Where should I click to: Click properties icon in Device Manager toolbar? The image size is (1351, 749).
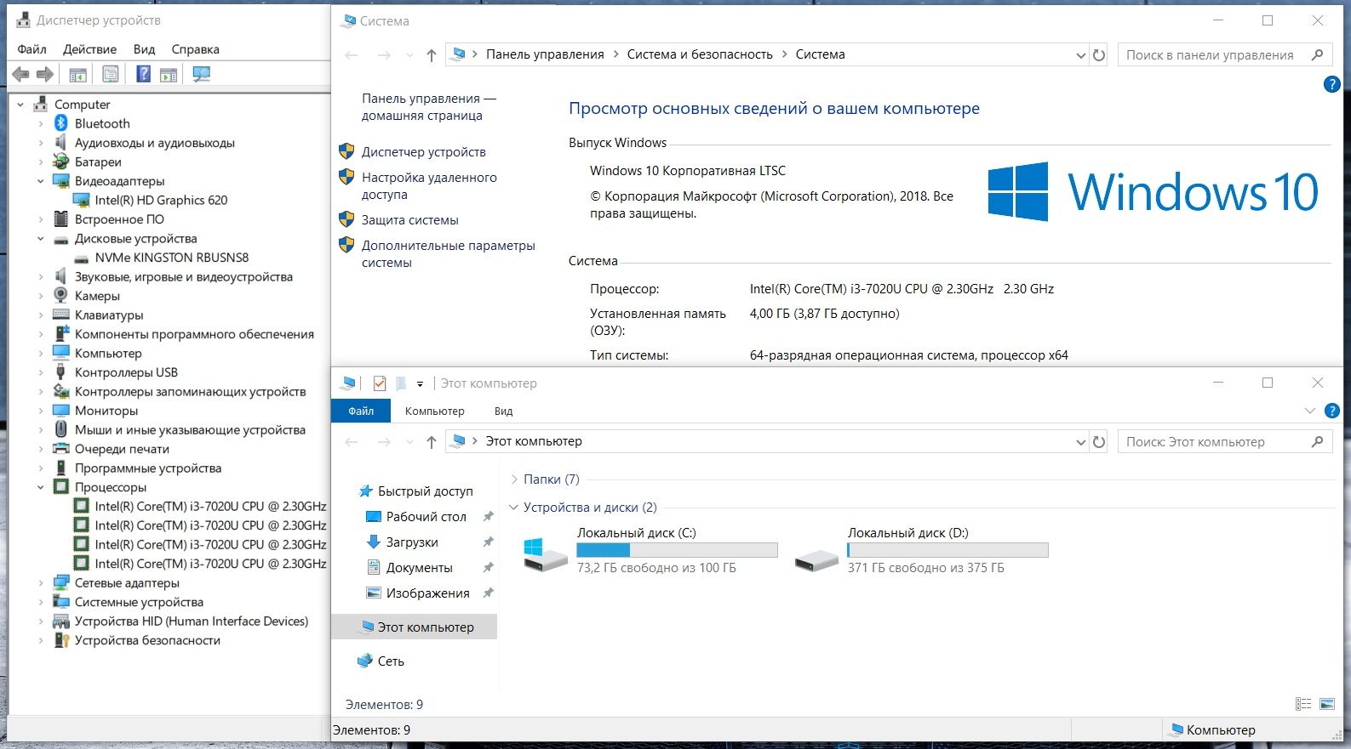[x=110, y=75]
